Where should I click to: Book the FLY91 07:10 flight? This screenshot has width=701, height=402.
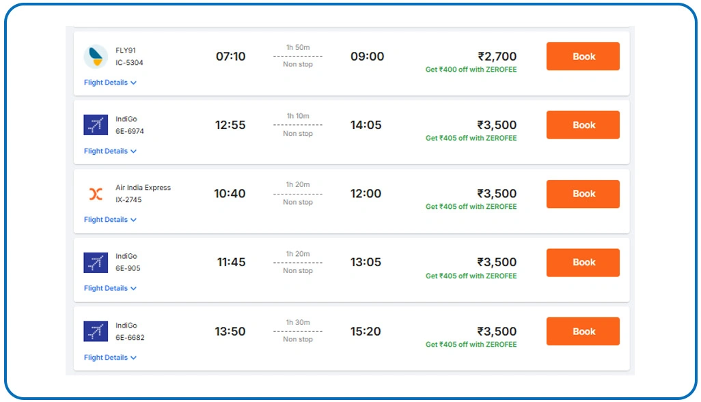[583, 57]
